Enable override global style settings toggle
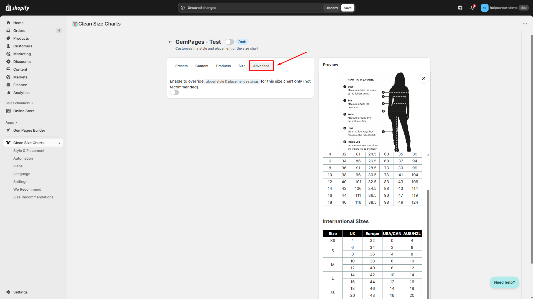Viewport: 533px width, 299px height. (x=174, y=93)
